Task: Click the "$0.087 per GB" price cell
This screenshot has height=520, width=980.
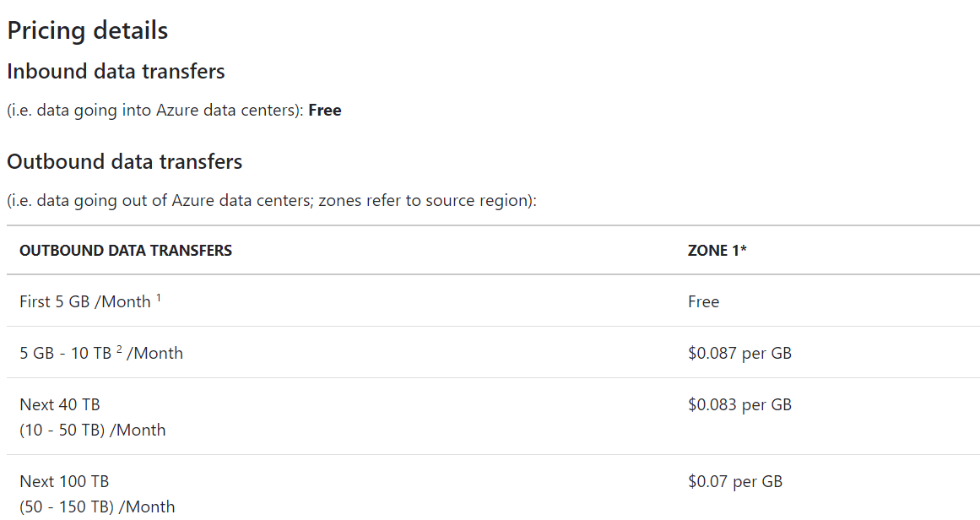Action: [x=739, y=354]
